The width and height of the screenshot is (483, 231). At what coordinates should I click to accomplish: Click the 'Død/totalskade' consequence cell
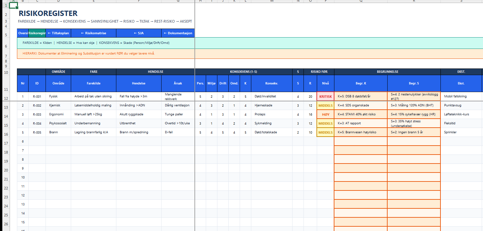pyautogui.click(x=272, y=132)
